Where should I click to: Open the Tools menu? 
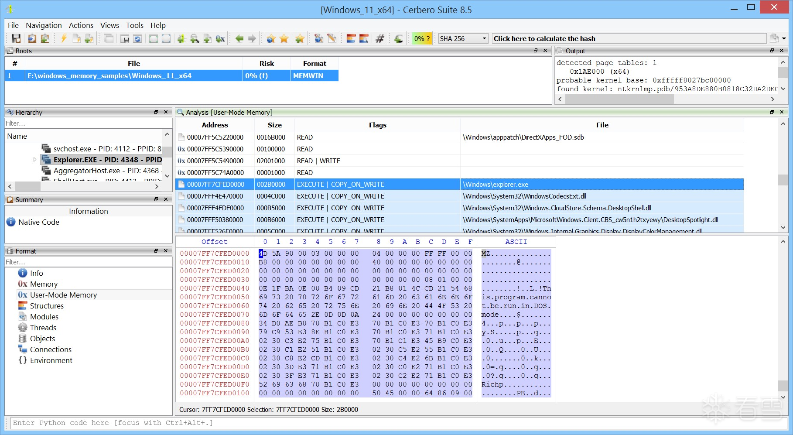point(134,25)
